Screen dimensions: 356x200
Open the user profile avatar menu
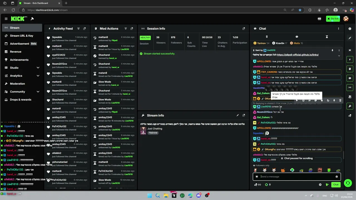346,19
